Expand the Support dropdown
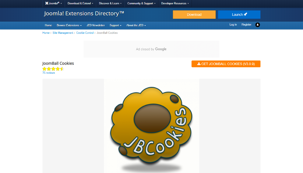Image resolution: width=303 pixels, height=173 pixels. coord(115,25)
